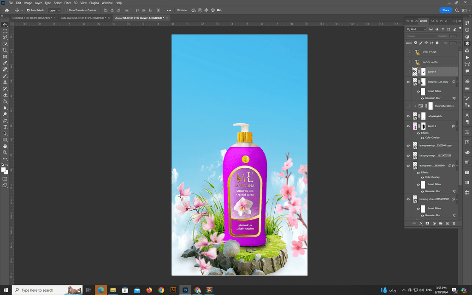
Task: Select the Zoom tool
Action: click(x=5, y=152)
